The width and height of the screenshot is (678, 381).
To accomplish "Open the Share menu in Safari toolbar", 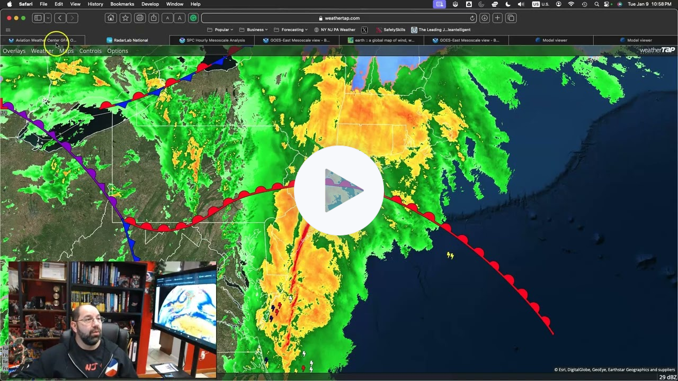I will (153, 17).
